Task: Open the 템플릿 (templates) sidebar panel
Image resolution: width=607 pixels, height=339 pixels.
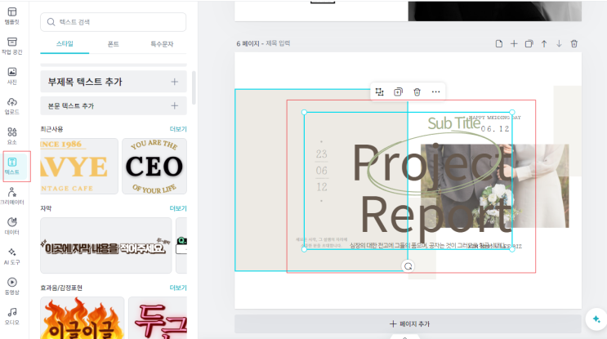Action: coord(12,16)
